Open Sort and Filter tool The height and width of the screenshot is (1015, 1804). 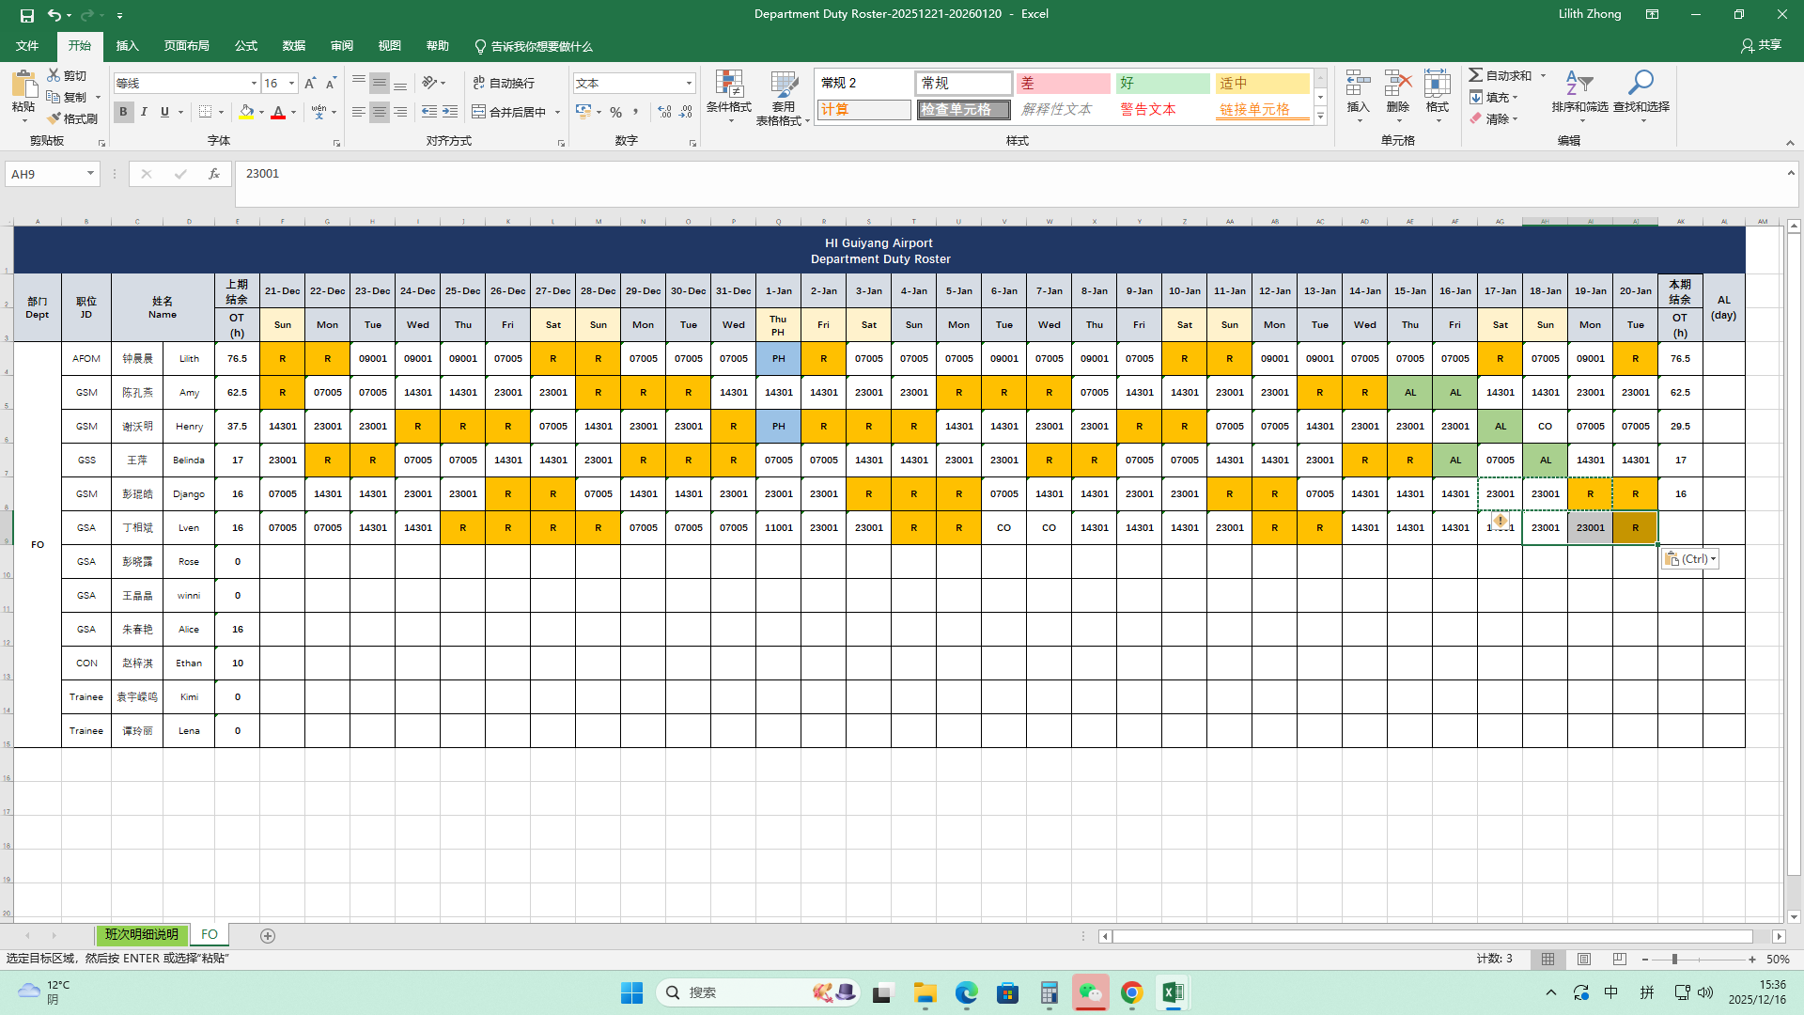(1578, 85)
